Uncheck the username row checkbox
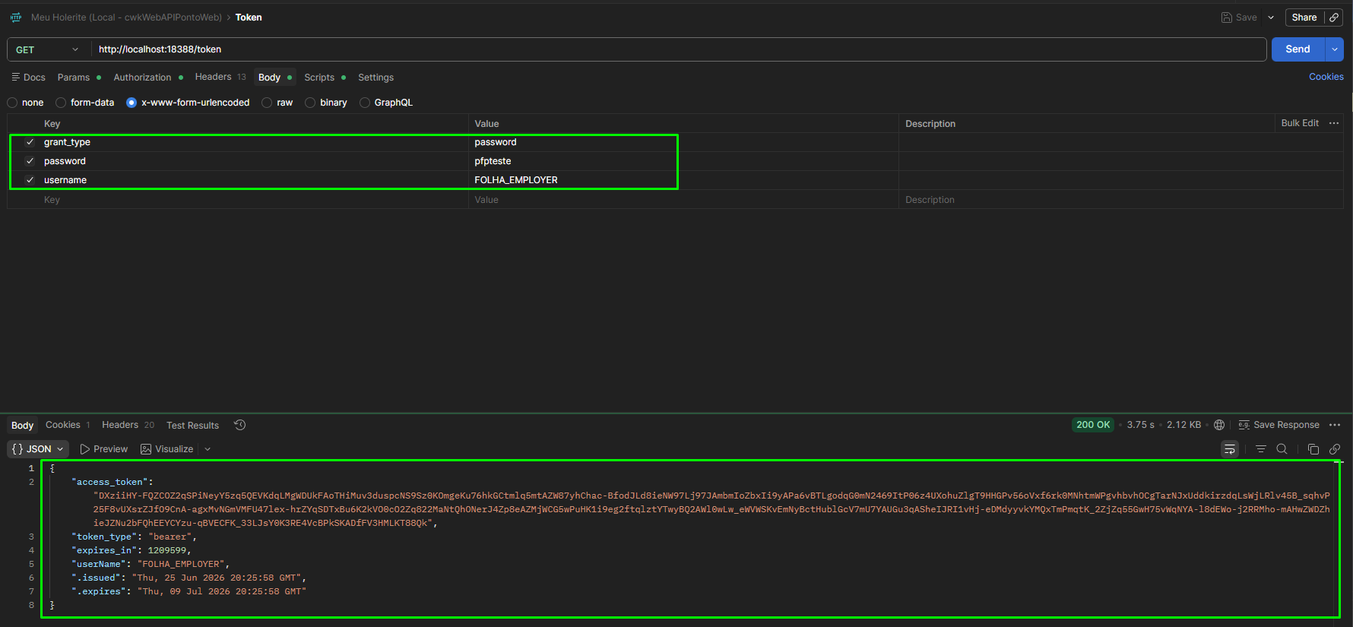 [x=30, y=180]
